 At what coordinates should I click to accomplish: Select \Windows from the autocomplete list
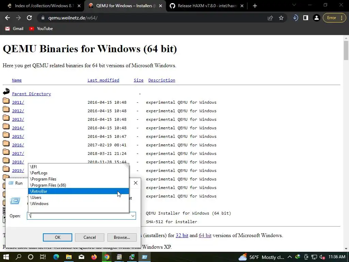click(78, 203)
